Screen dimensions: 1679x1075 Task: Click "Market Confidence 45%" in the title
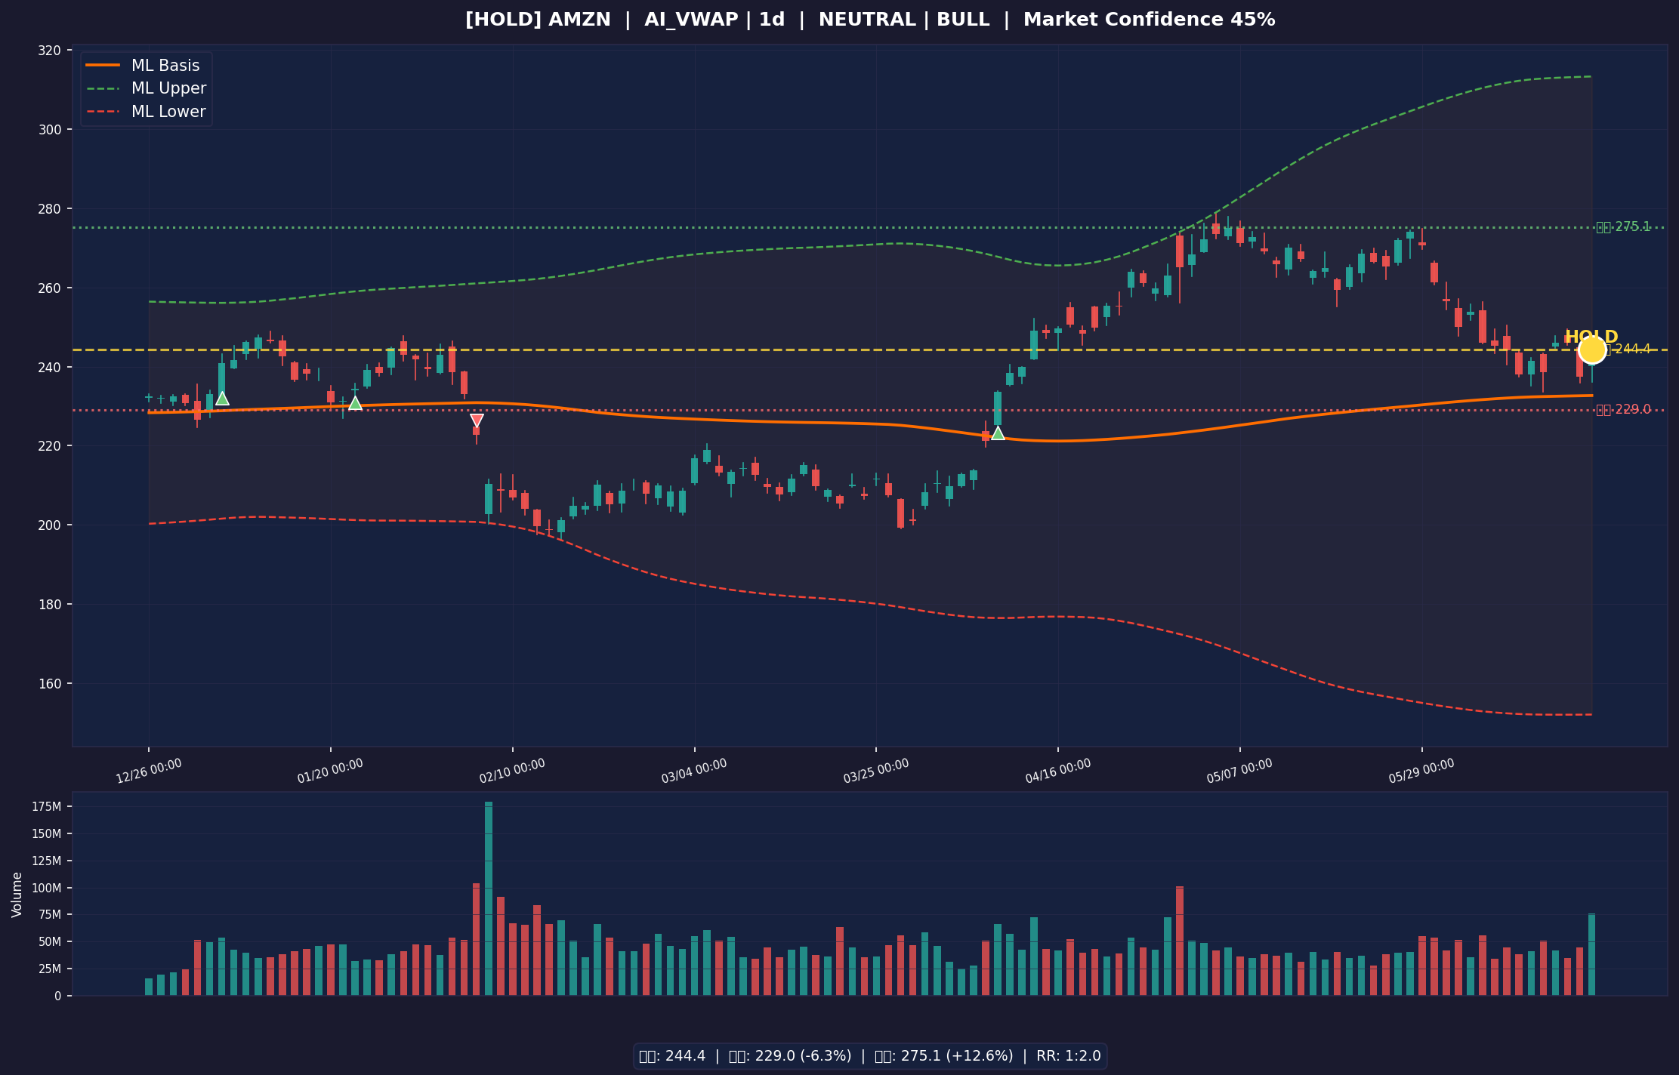pyautogui.click(x=1149, y=20)
